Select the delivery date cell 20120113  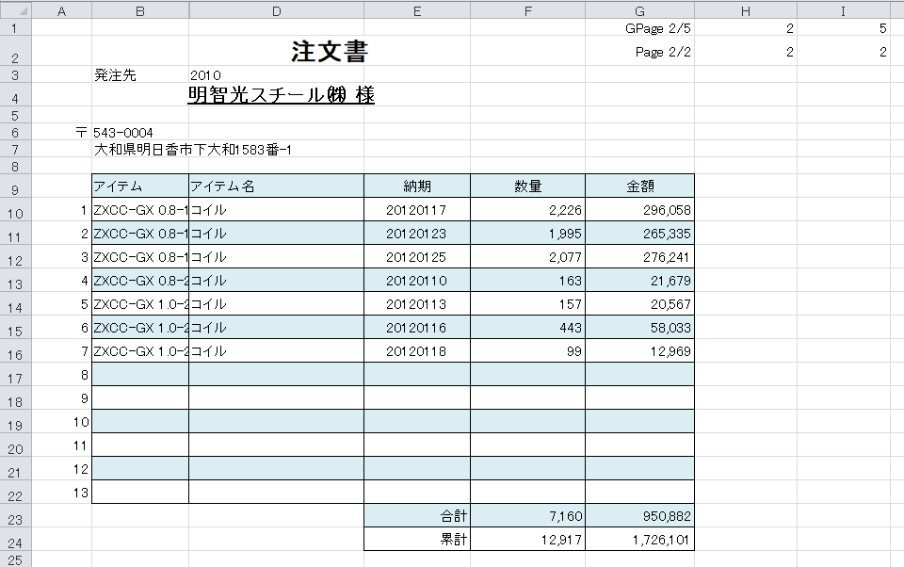(x=417, y=304)
